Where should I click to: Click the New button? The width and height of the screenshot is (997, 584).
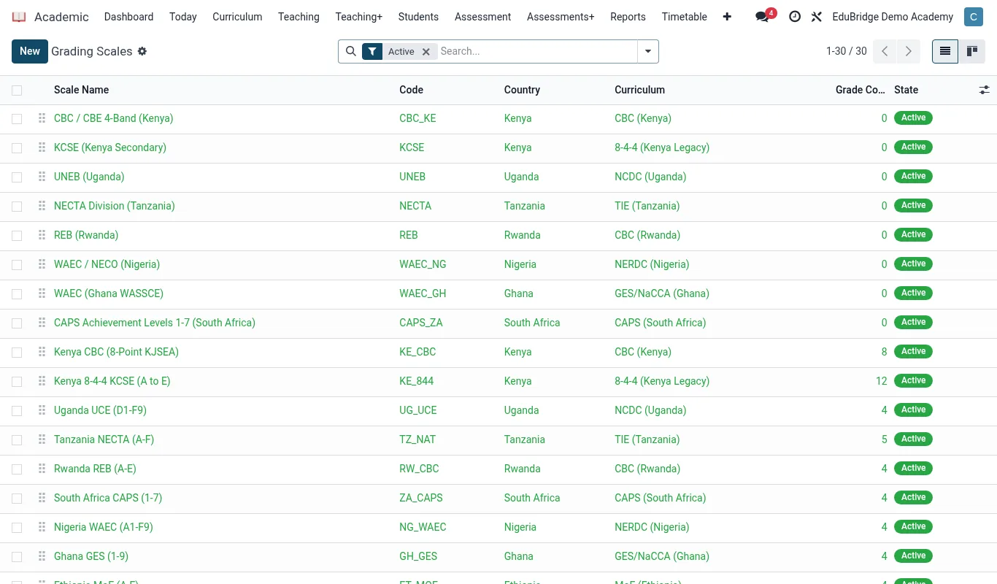click(30, 51)
